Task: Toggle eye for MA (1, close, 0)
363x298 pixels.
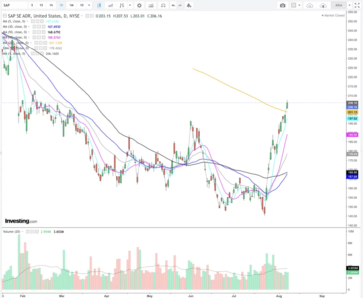Action: click(x=33, y=54)
